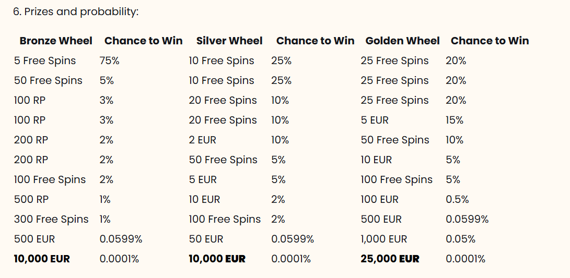Click the 0.05% chance value

tap(460, 239)
